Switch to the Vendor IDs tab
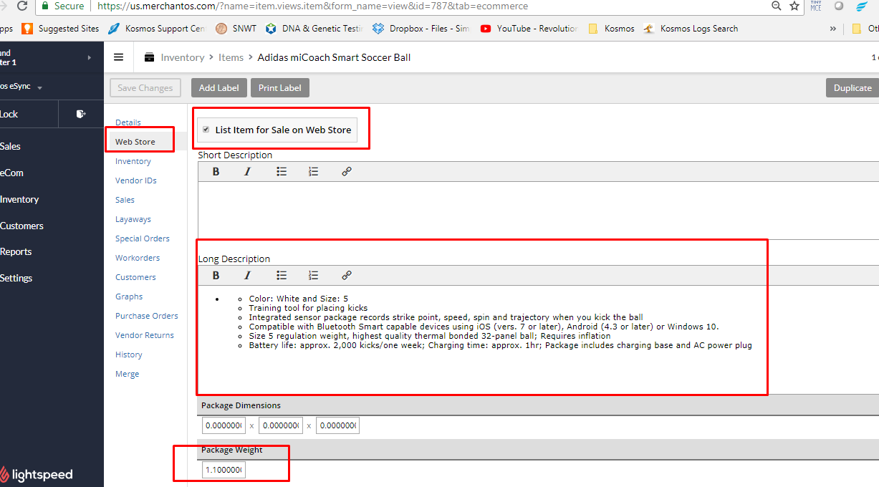The width and height of the screenshot is (879, 487). 136,180
